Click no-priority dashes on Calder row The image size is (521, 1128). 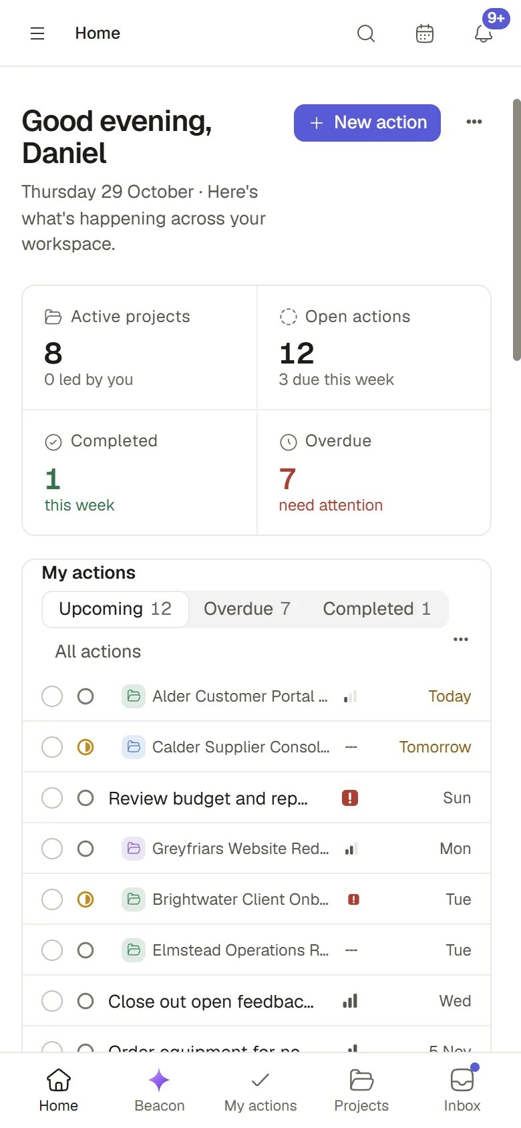point(351,747)
